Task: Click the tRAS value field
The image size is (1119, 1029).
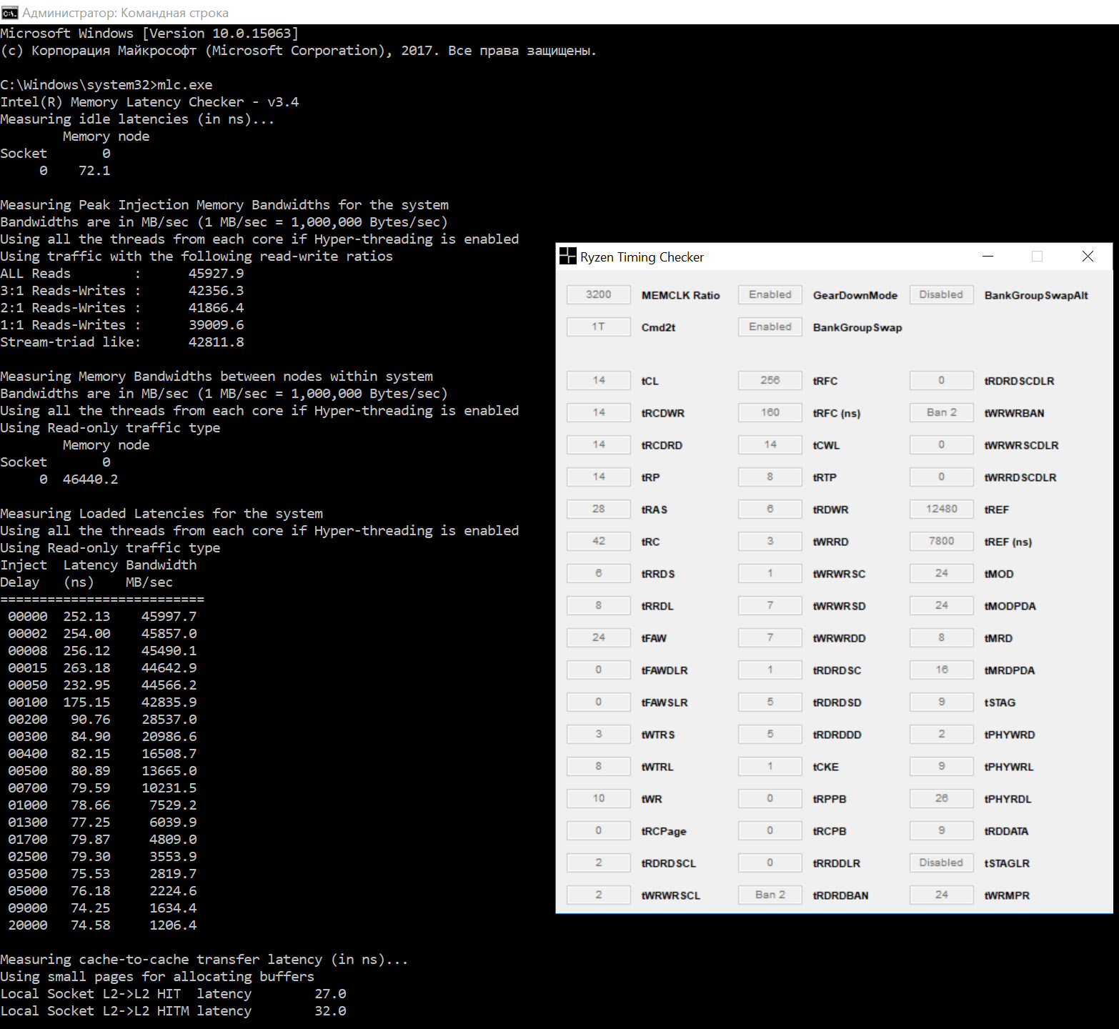Action: pos(599,509)
